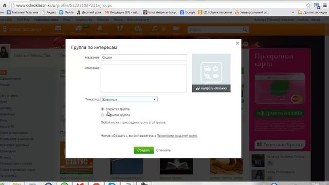This screenshot has width=329, height=185.
Task: Open the Входящие (87) Gmail bookmark
Action: pos(122,12)
